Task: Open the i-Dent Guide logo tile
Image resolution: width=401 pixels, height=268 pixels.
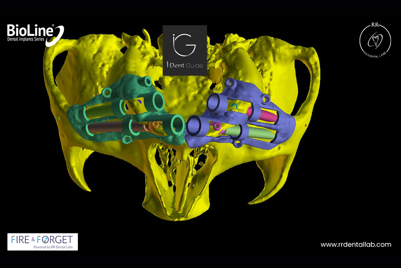Action: coord(185,50)
